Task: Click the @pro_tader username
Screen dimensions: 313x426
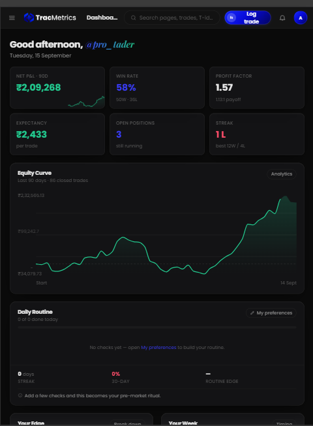Action: coord(110,44)
